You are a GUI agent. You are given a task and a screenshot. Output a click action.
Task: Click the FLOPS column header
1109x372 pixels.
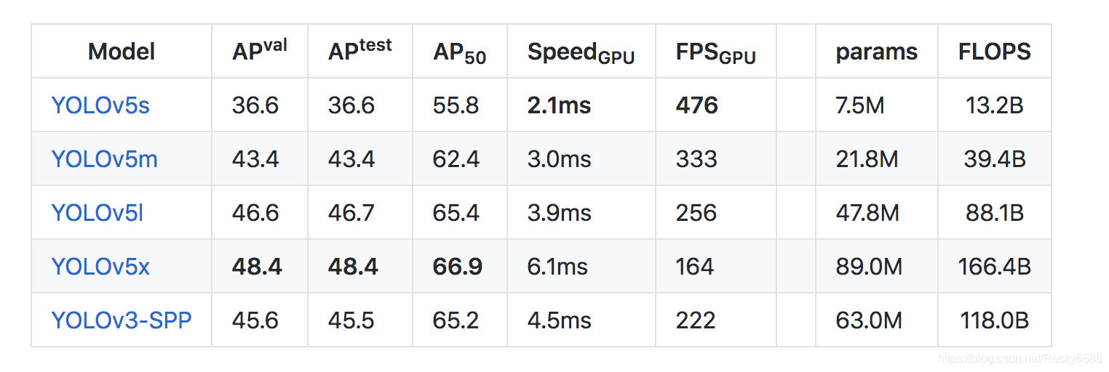995,52
